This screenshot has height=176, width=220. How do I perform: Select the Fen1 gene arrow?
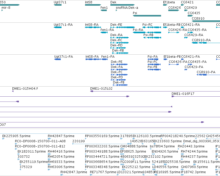[x=104, y=10]
